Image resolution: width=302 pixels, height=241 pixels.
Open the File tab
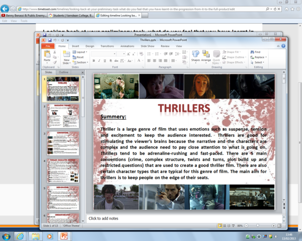click(48, 46)
